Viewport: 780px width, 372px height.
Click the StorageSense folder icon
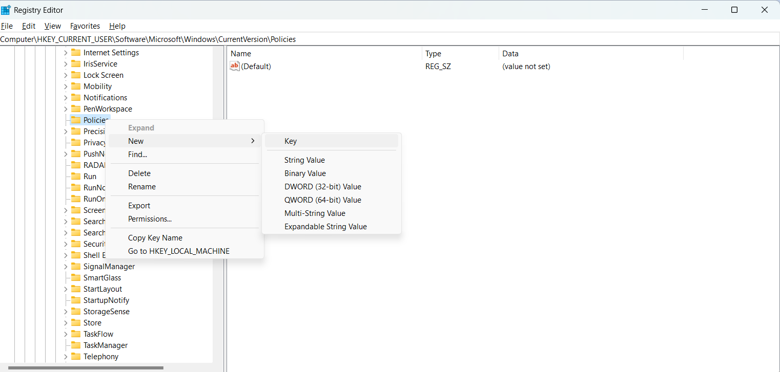(x=76, y=312)
